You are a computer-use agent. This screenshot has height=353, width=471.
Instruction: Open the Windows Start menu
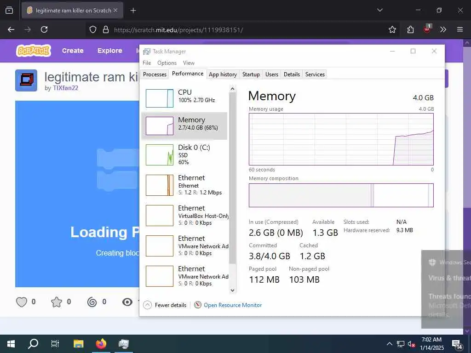click(11, 344)
